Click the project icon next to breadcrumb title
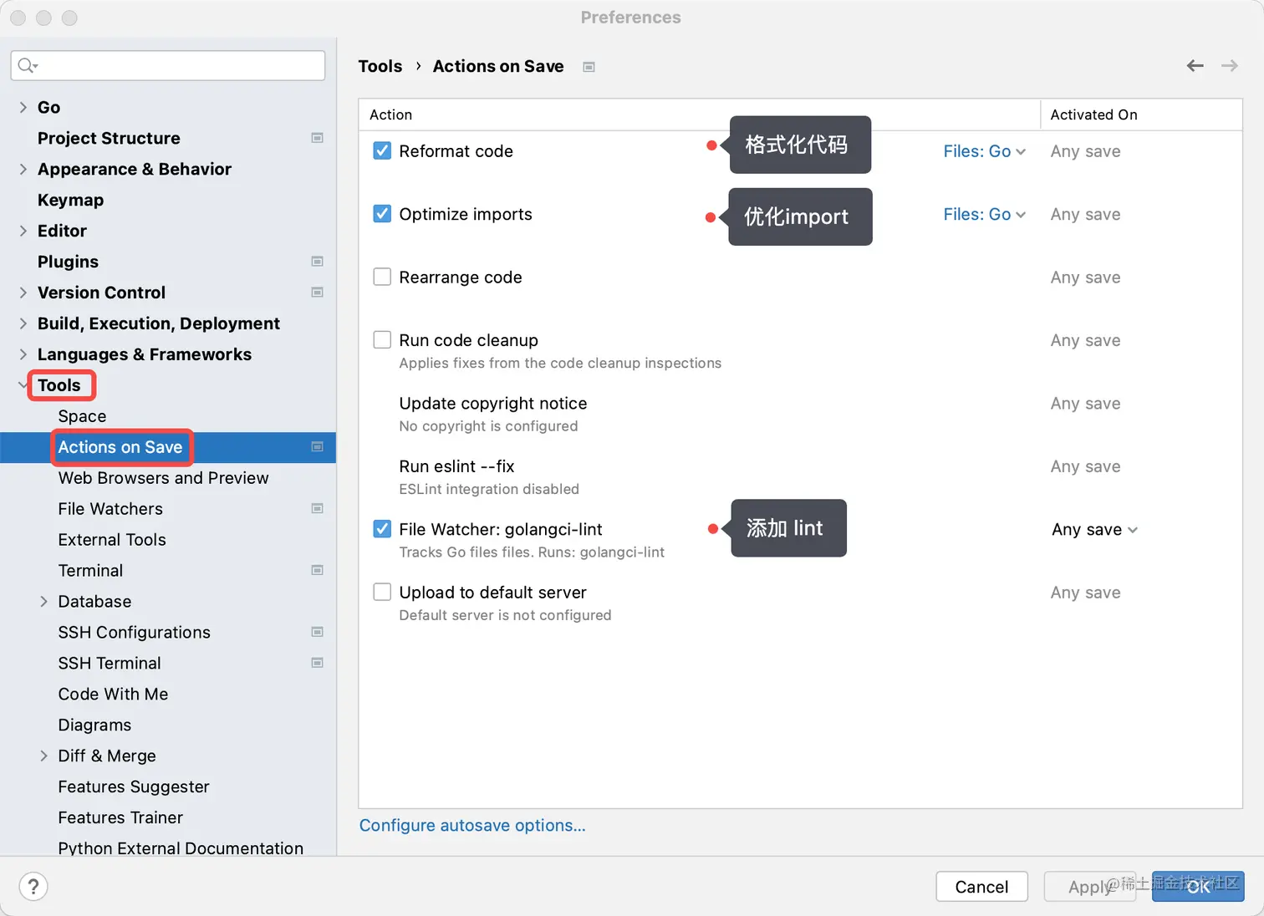The height and width of the screenshot is (916, 1264). pyautogui.click(x=589, y=67)
